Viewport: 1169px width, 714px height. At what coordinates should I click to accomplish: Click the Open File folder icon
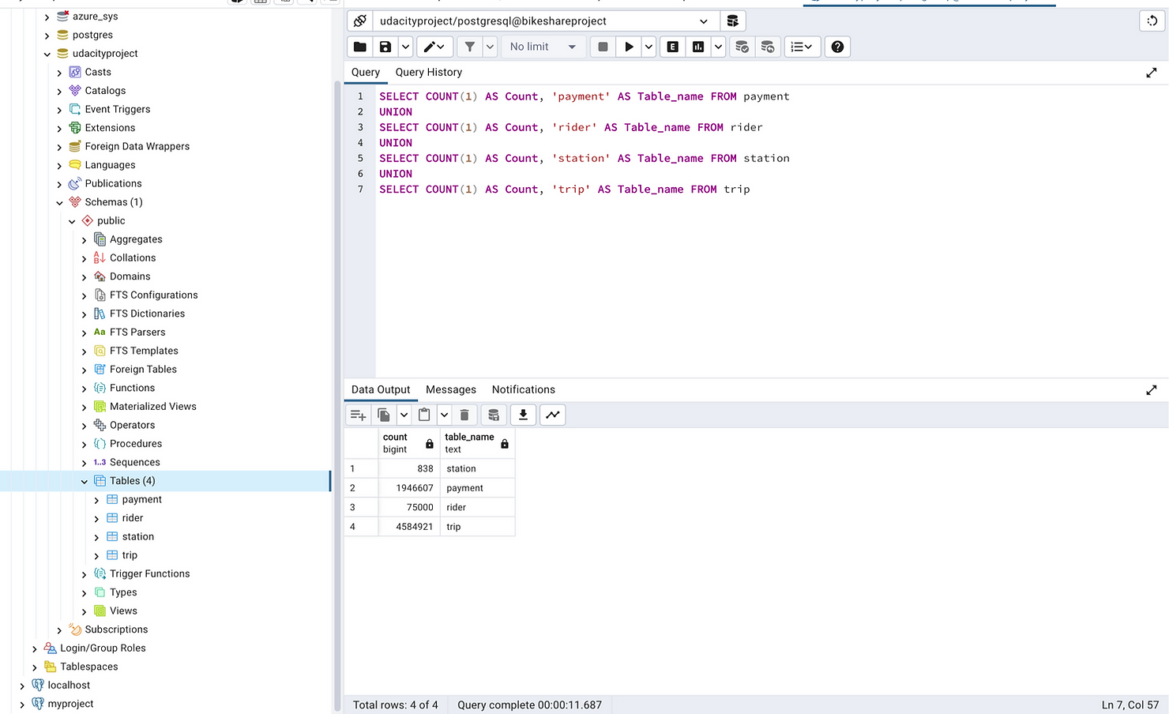point(359,47)
